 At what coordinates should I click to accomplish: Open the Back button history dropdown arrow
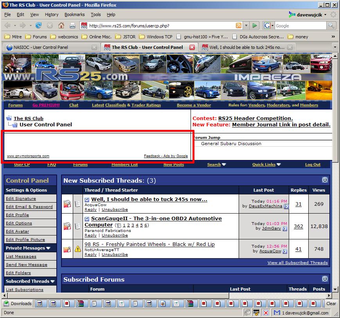pos(15,25)
